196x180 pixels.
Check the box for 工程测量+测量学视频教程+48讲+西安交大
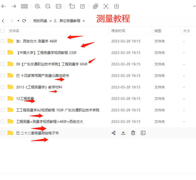click(2, 122)
